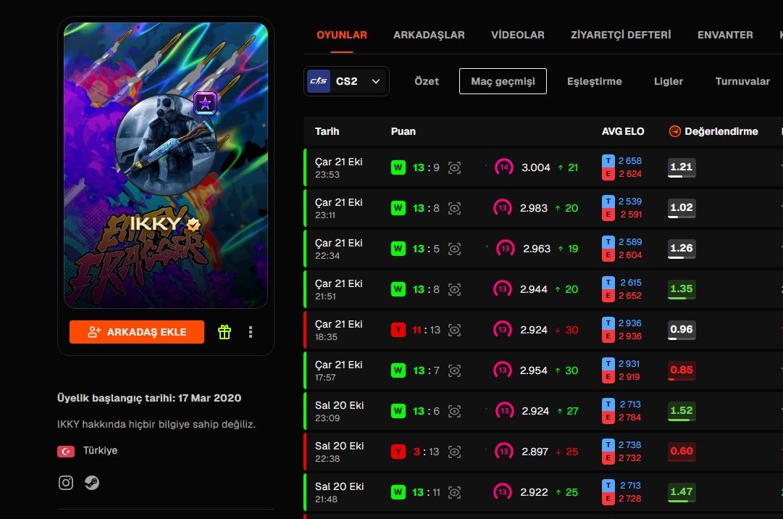Click the verified badge next to IKKY

(193, 224)
